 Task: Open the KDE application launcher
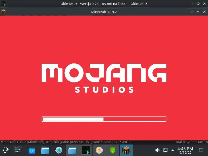5,150
